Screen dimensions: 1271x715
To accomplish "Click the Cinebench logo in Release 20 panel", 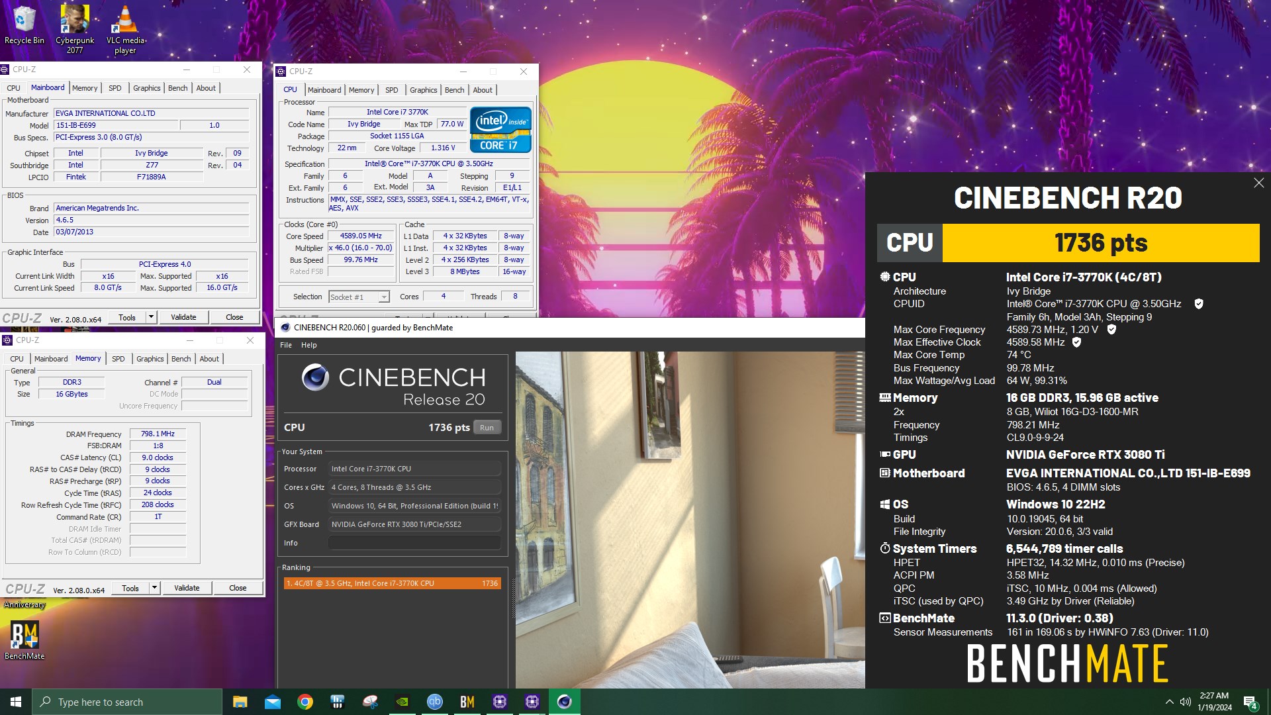I will (x=315, y=377).
